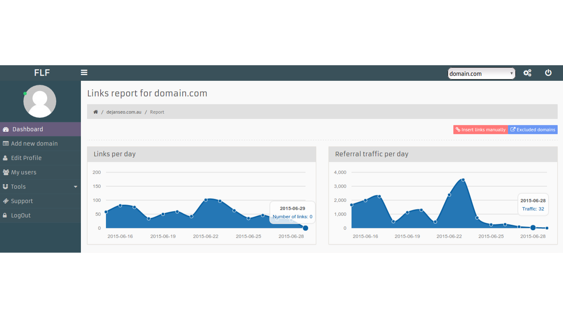
Task: Click the Dashboard gauge icon in sidebar
Action: tap(6, 129)
